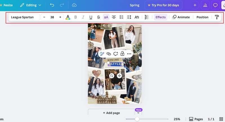Click the rotate handle on canvas
Image resolution: width=225 pixels, height=122 pixels.
tap(112, 76)
